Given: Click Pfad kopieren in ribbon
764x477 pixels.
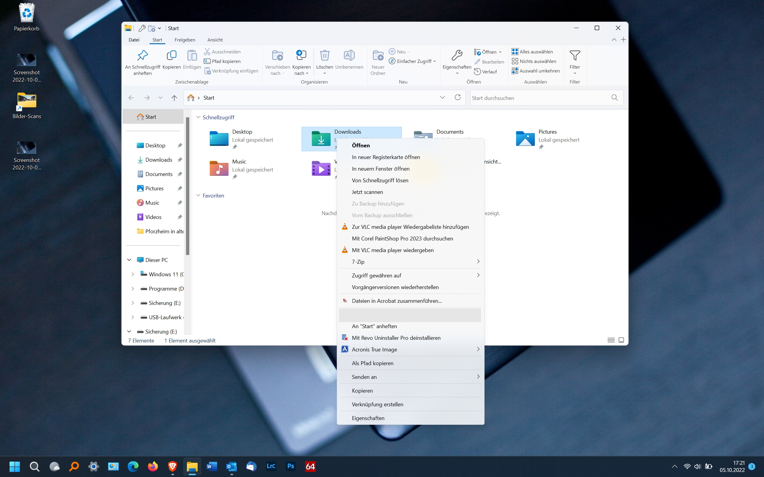Looking at the screenshot, I should (x=226, y=61).
